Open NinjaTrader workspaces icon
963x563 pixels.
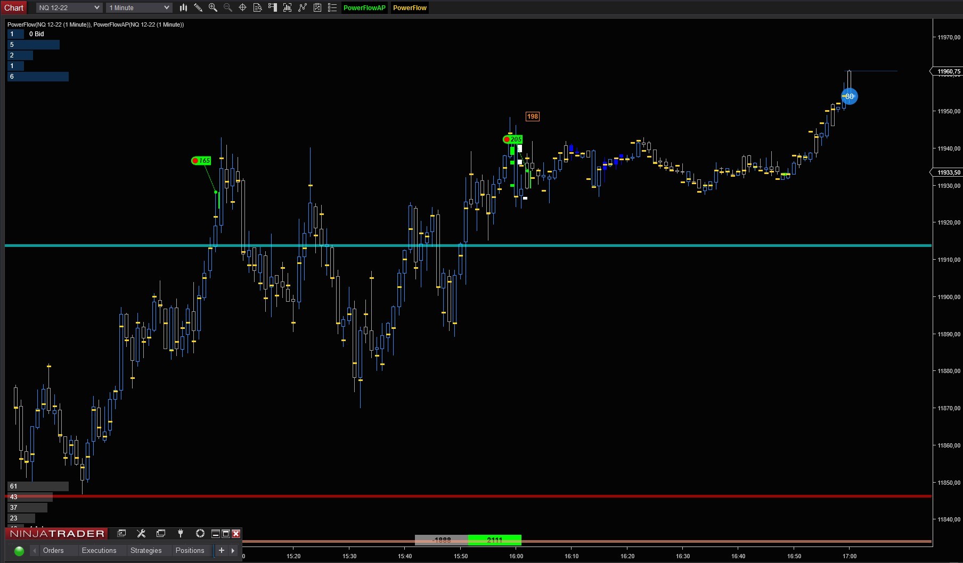[161, 533]
